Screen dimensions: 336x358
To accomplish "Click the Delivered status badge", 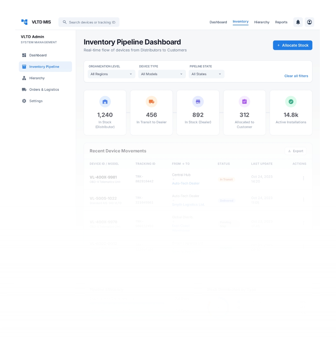I will tap(226, 201).
